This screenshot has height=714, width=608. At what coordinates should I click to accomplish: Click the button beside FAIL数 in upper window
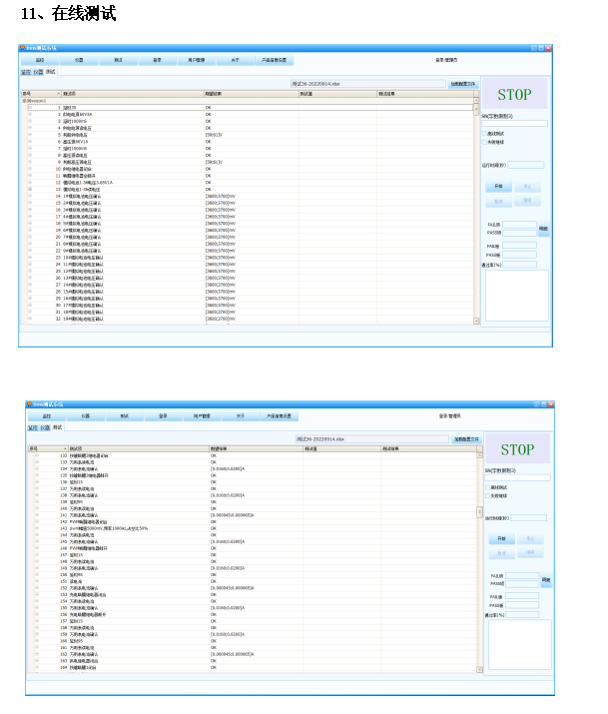(x=543, y=229)
